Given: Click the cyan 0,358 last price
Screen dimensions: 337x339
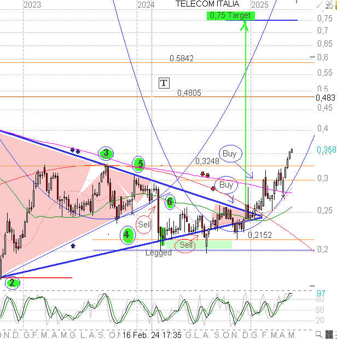Looking at the screenshot, I should pyautogui.click(x=327, y=150).
